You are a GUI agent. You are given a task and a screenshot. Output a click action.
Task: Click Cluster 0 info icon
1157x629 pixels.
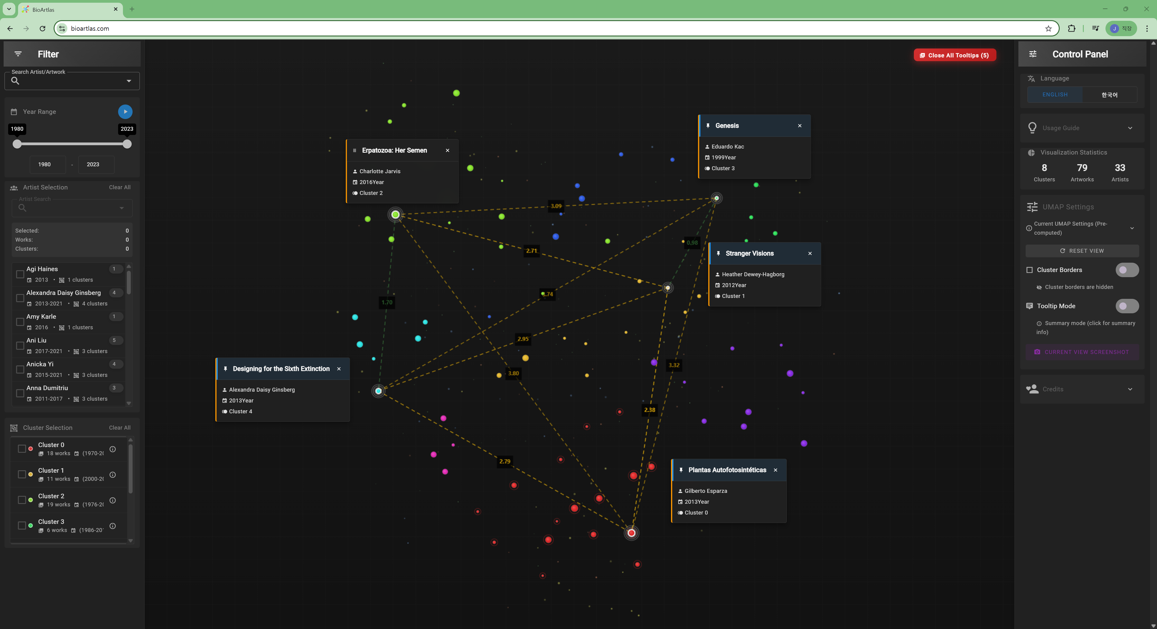(113, 449)
